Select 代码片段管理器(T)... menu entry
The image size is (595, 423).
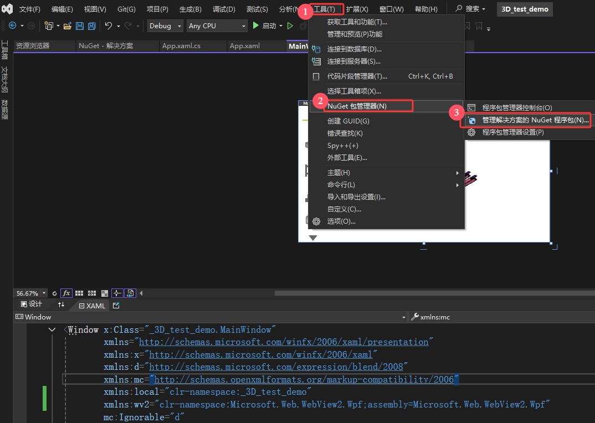[x=386, y=76]
